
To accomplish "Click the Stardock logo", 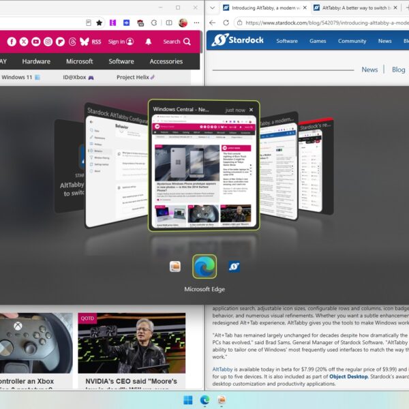I will [x=238, y=40].
